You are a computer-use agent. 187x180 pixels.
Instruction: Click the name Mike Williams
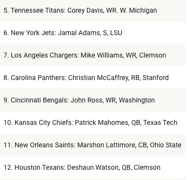pos(102,55)
